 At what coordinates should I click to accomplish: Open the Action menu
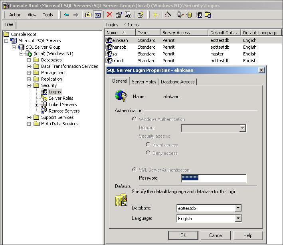[15, 15]
